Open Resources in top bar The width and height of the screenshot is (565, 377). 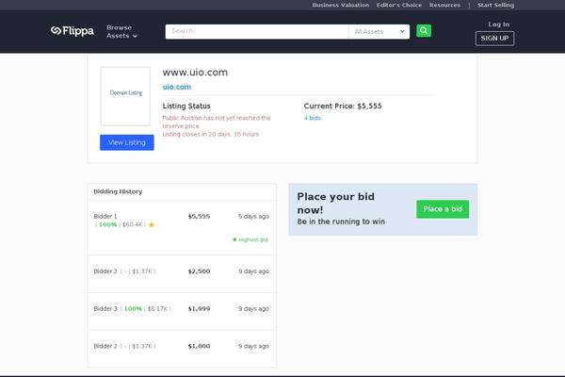pyautogui.click(x=444, y=5)
